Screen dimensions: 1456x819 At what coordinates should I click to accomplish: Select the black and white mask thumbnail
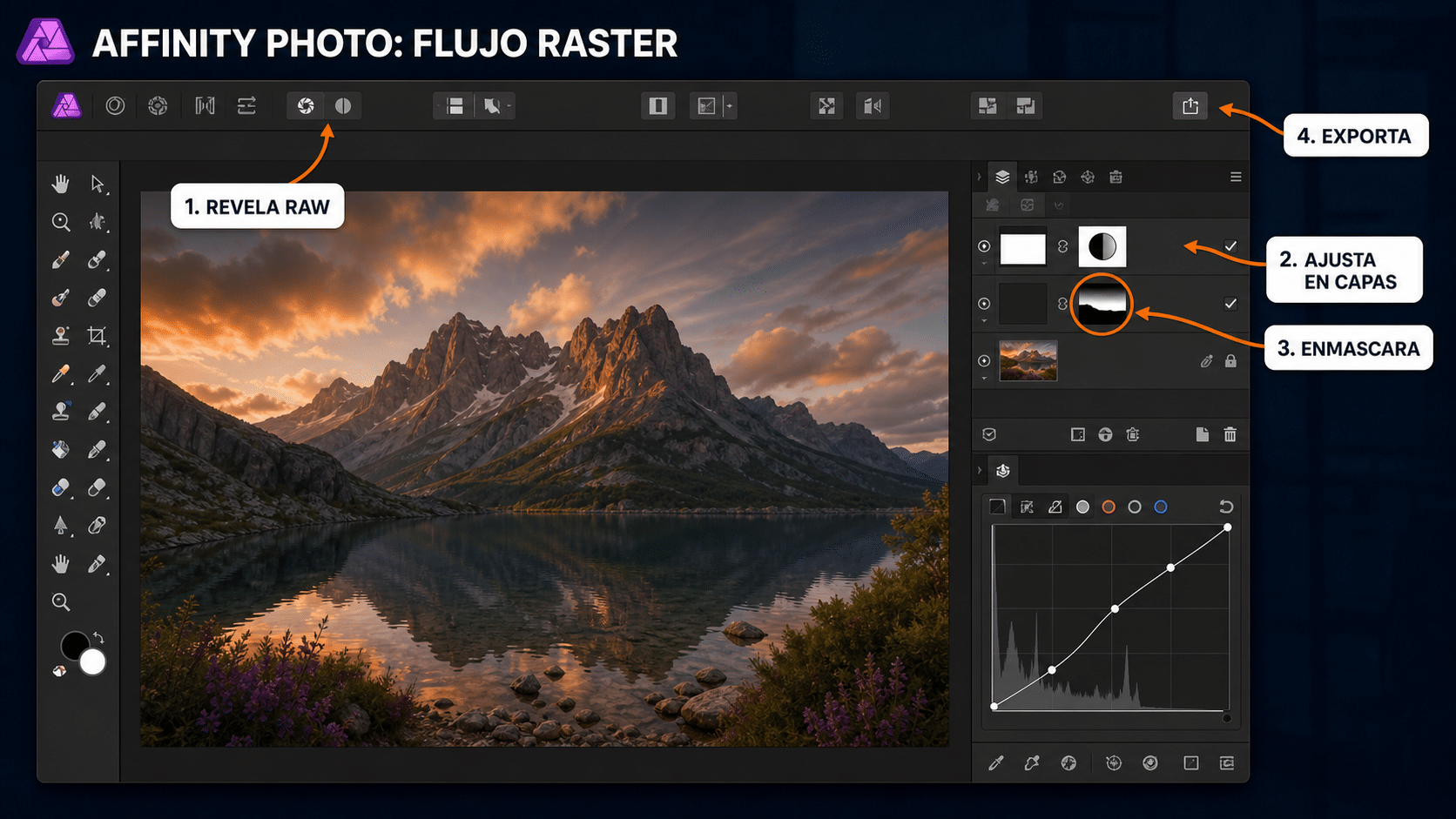click(1102, 304)
